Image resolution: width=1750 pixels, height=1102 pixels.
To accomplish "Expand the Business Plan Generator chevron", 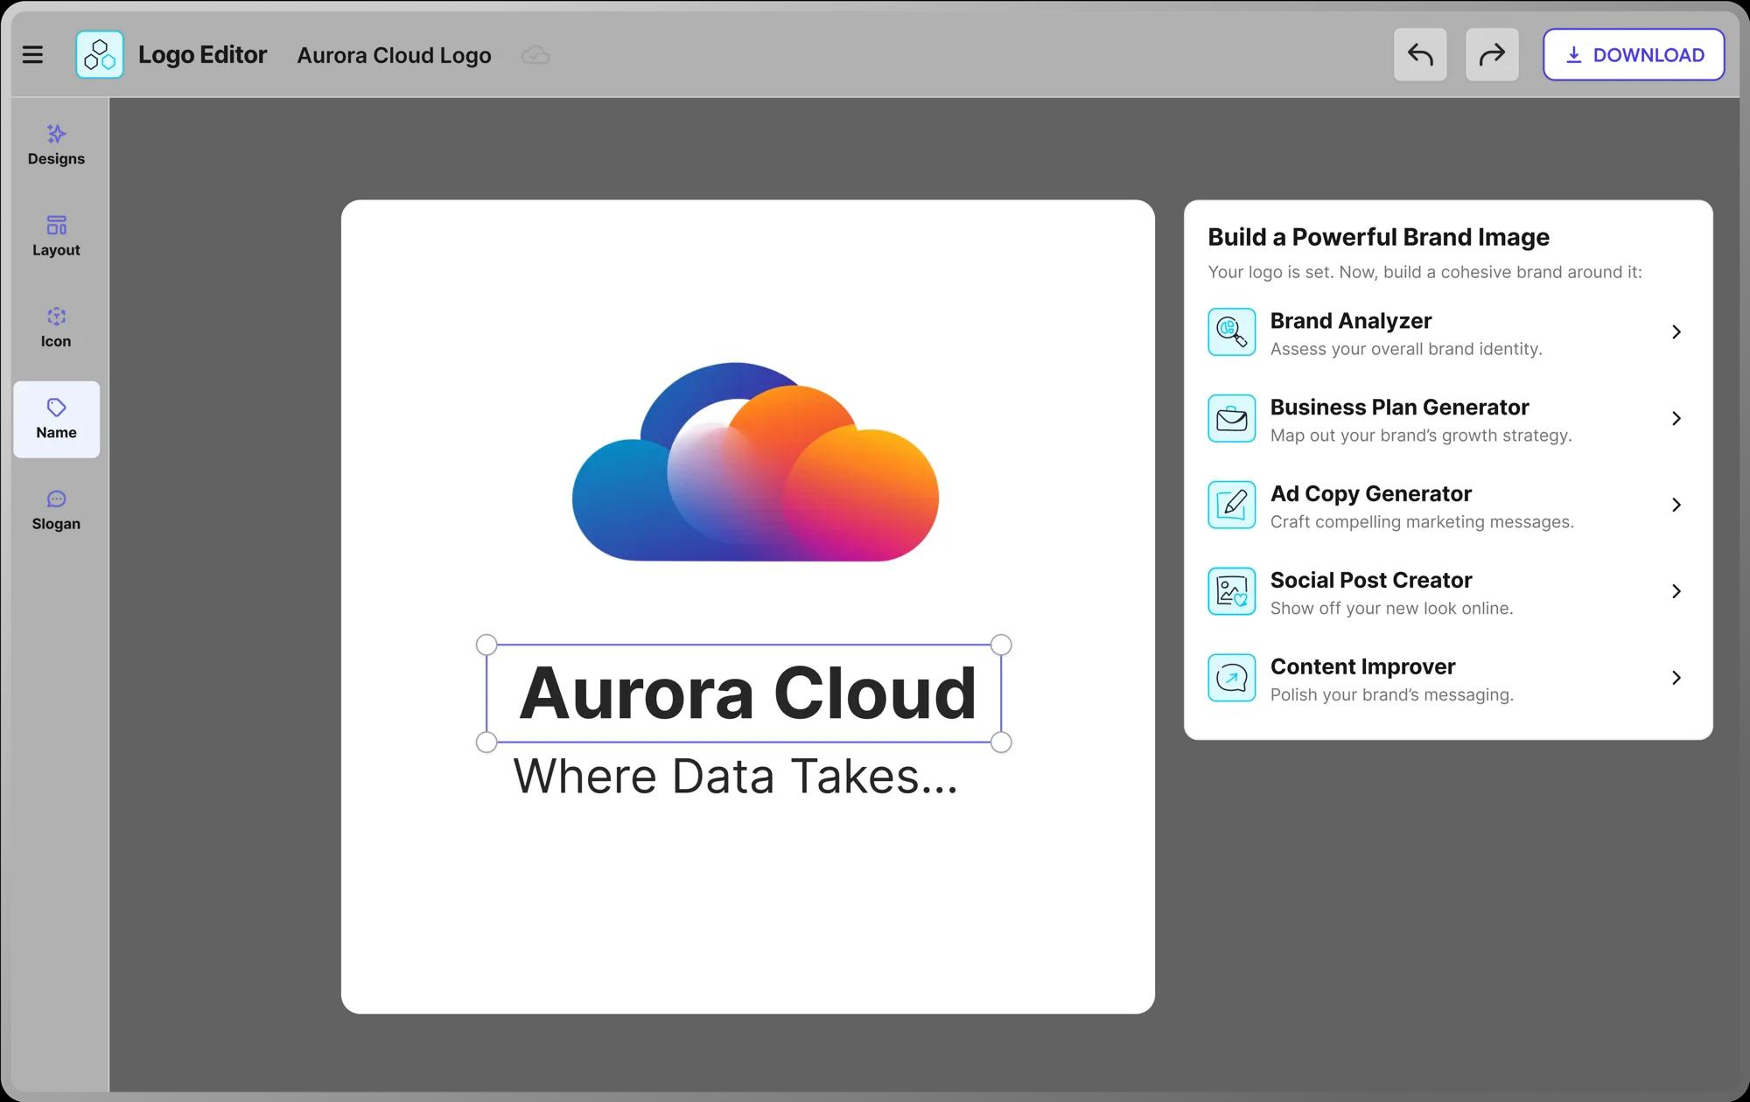I will [x=1676, y=419].
